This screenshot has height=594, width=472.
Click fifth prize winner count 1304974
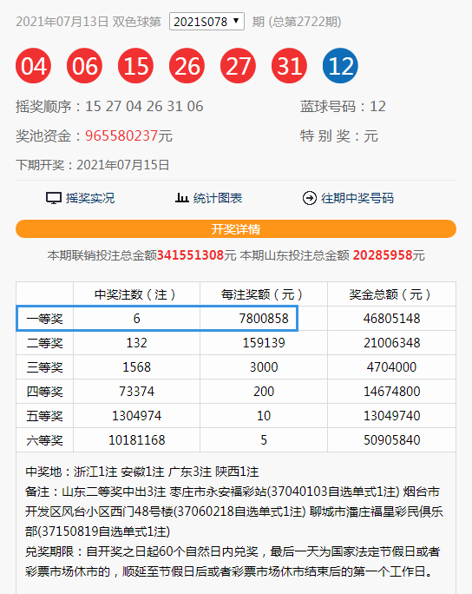(136, 416)
